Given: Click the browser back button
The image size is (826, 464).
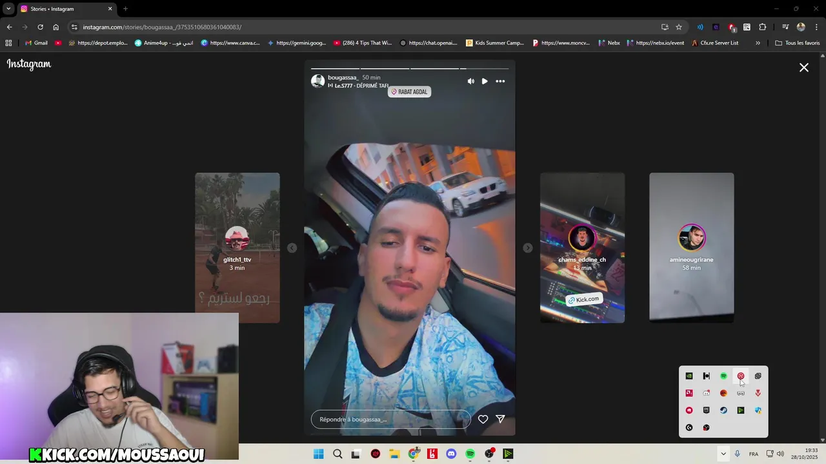Looking at the screenshot, I should tap(9, 27).
